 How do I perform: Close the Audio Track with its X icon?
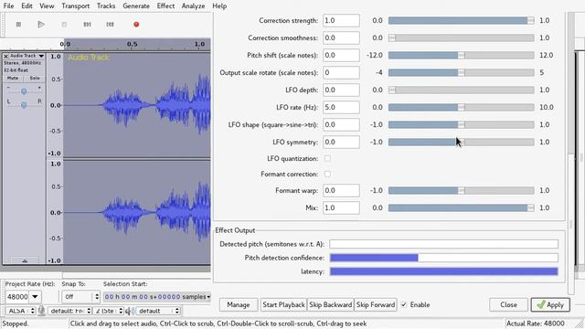[x=5, y=56]
